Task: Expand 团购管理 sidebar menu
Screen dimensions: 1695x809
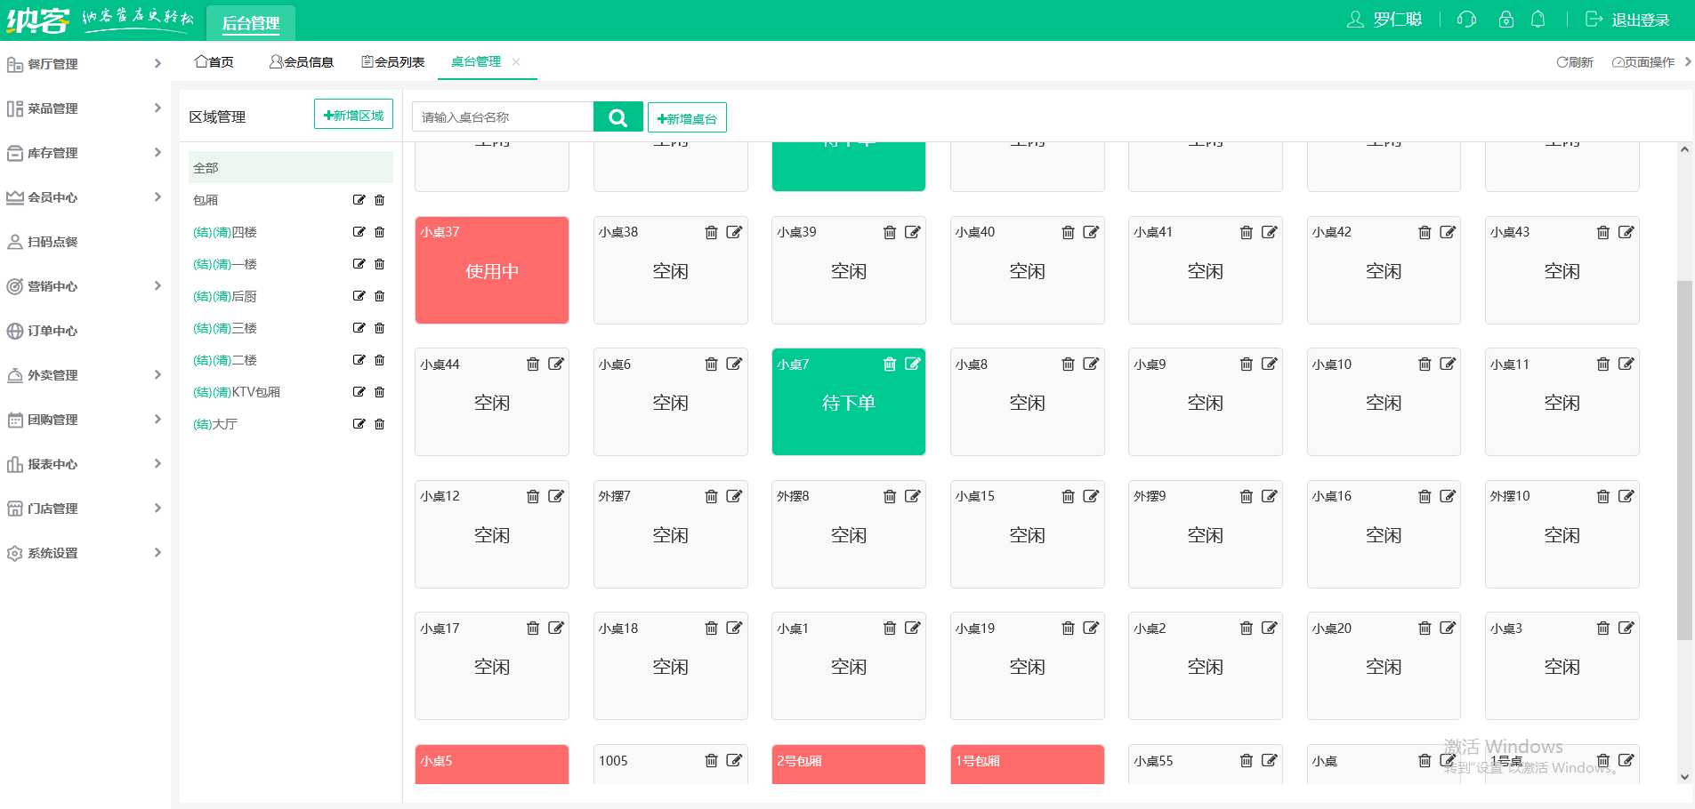Action: point(85,420)
